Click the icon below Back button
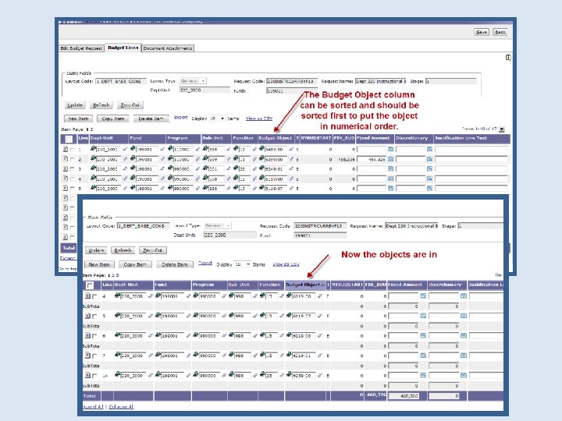 pyautogui.click(x=508, y=57)
